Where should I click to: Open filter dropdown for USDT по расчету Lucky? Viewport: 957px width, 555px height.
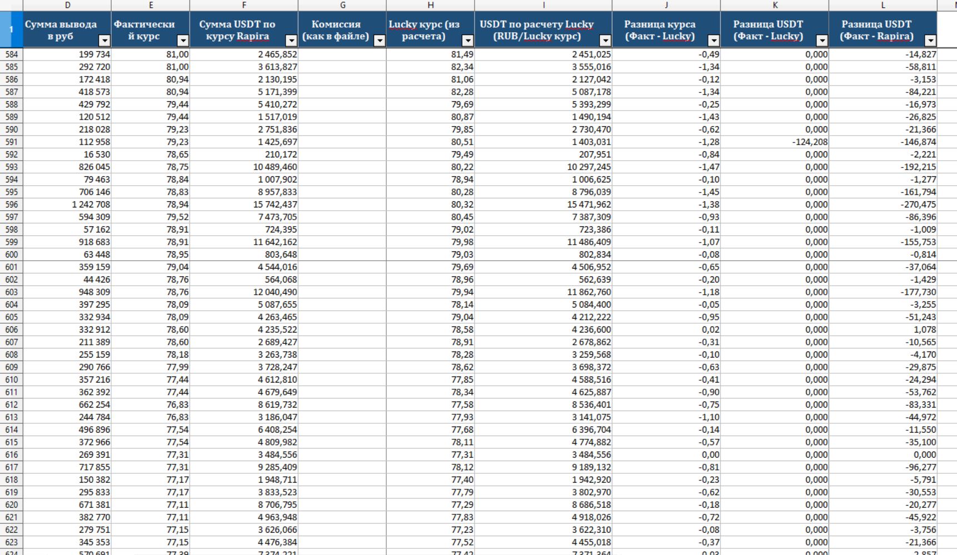click(605, 41)
